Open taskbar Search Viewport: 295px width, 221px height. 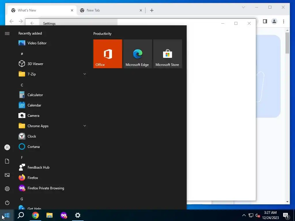[x=21, y=215]
